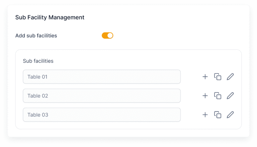Click the plus icon beside Table 01
257x147 pixels.
205,77
